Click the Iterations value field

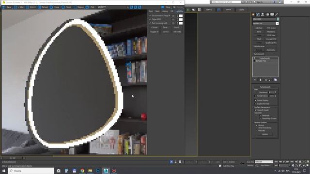(271, 92)
